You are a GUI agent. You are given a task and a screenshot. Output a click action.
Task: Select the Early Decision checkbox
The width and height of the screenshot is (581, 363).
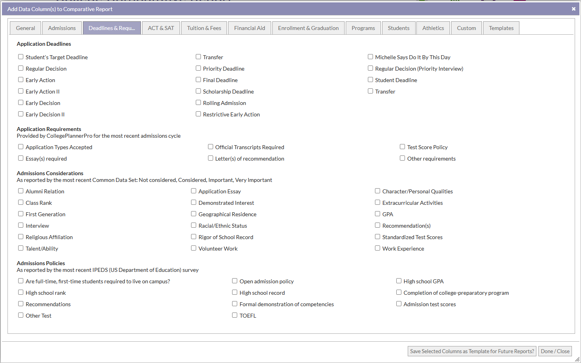pyautogui.click(x=21, y=103)
